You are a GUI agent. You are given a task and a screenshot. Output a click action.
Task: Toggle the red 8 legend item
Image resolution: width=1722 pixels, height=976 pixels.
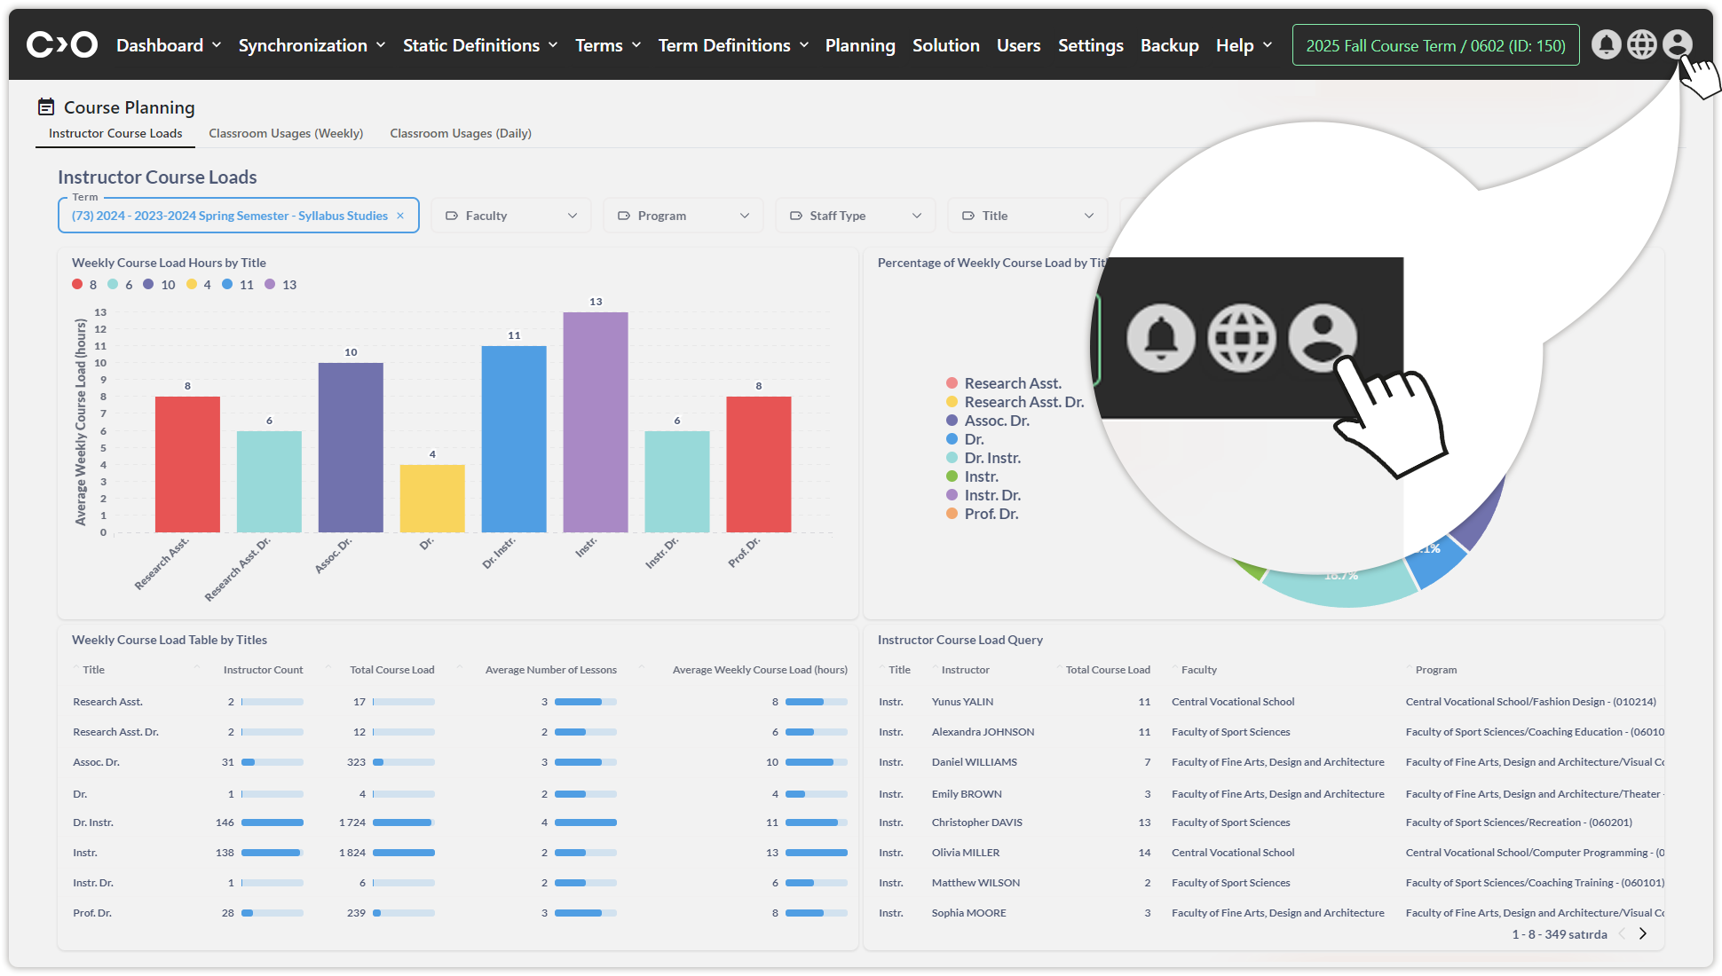84,285
